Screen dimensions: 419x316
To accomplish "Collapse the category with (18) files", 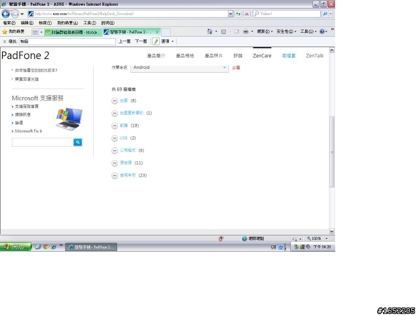I will (x=115, y=126).
